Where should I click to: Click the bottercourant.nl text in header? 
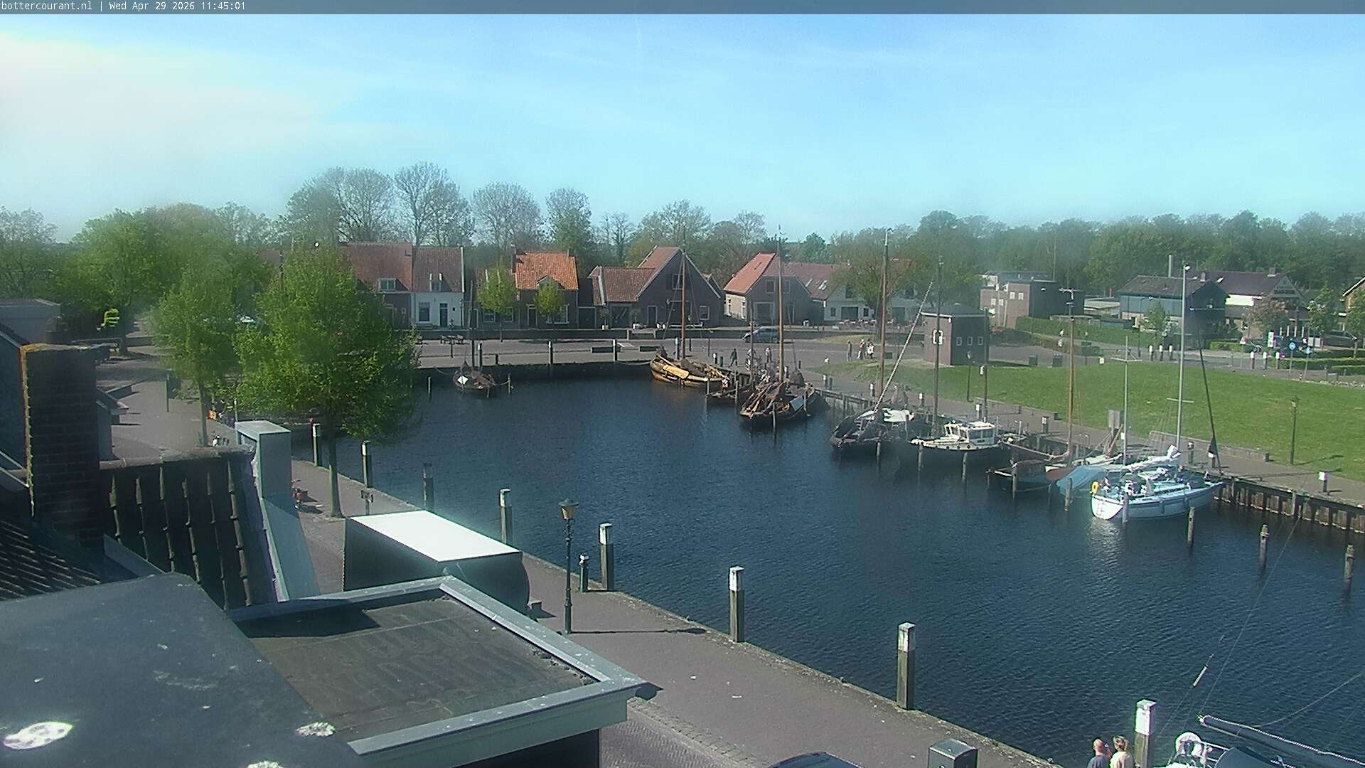[x=46, y=6]
